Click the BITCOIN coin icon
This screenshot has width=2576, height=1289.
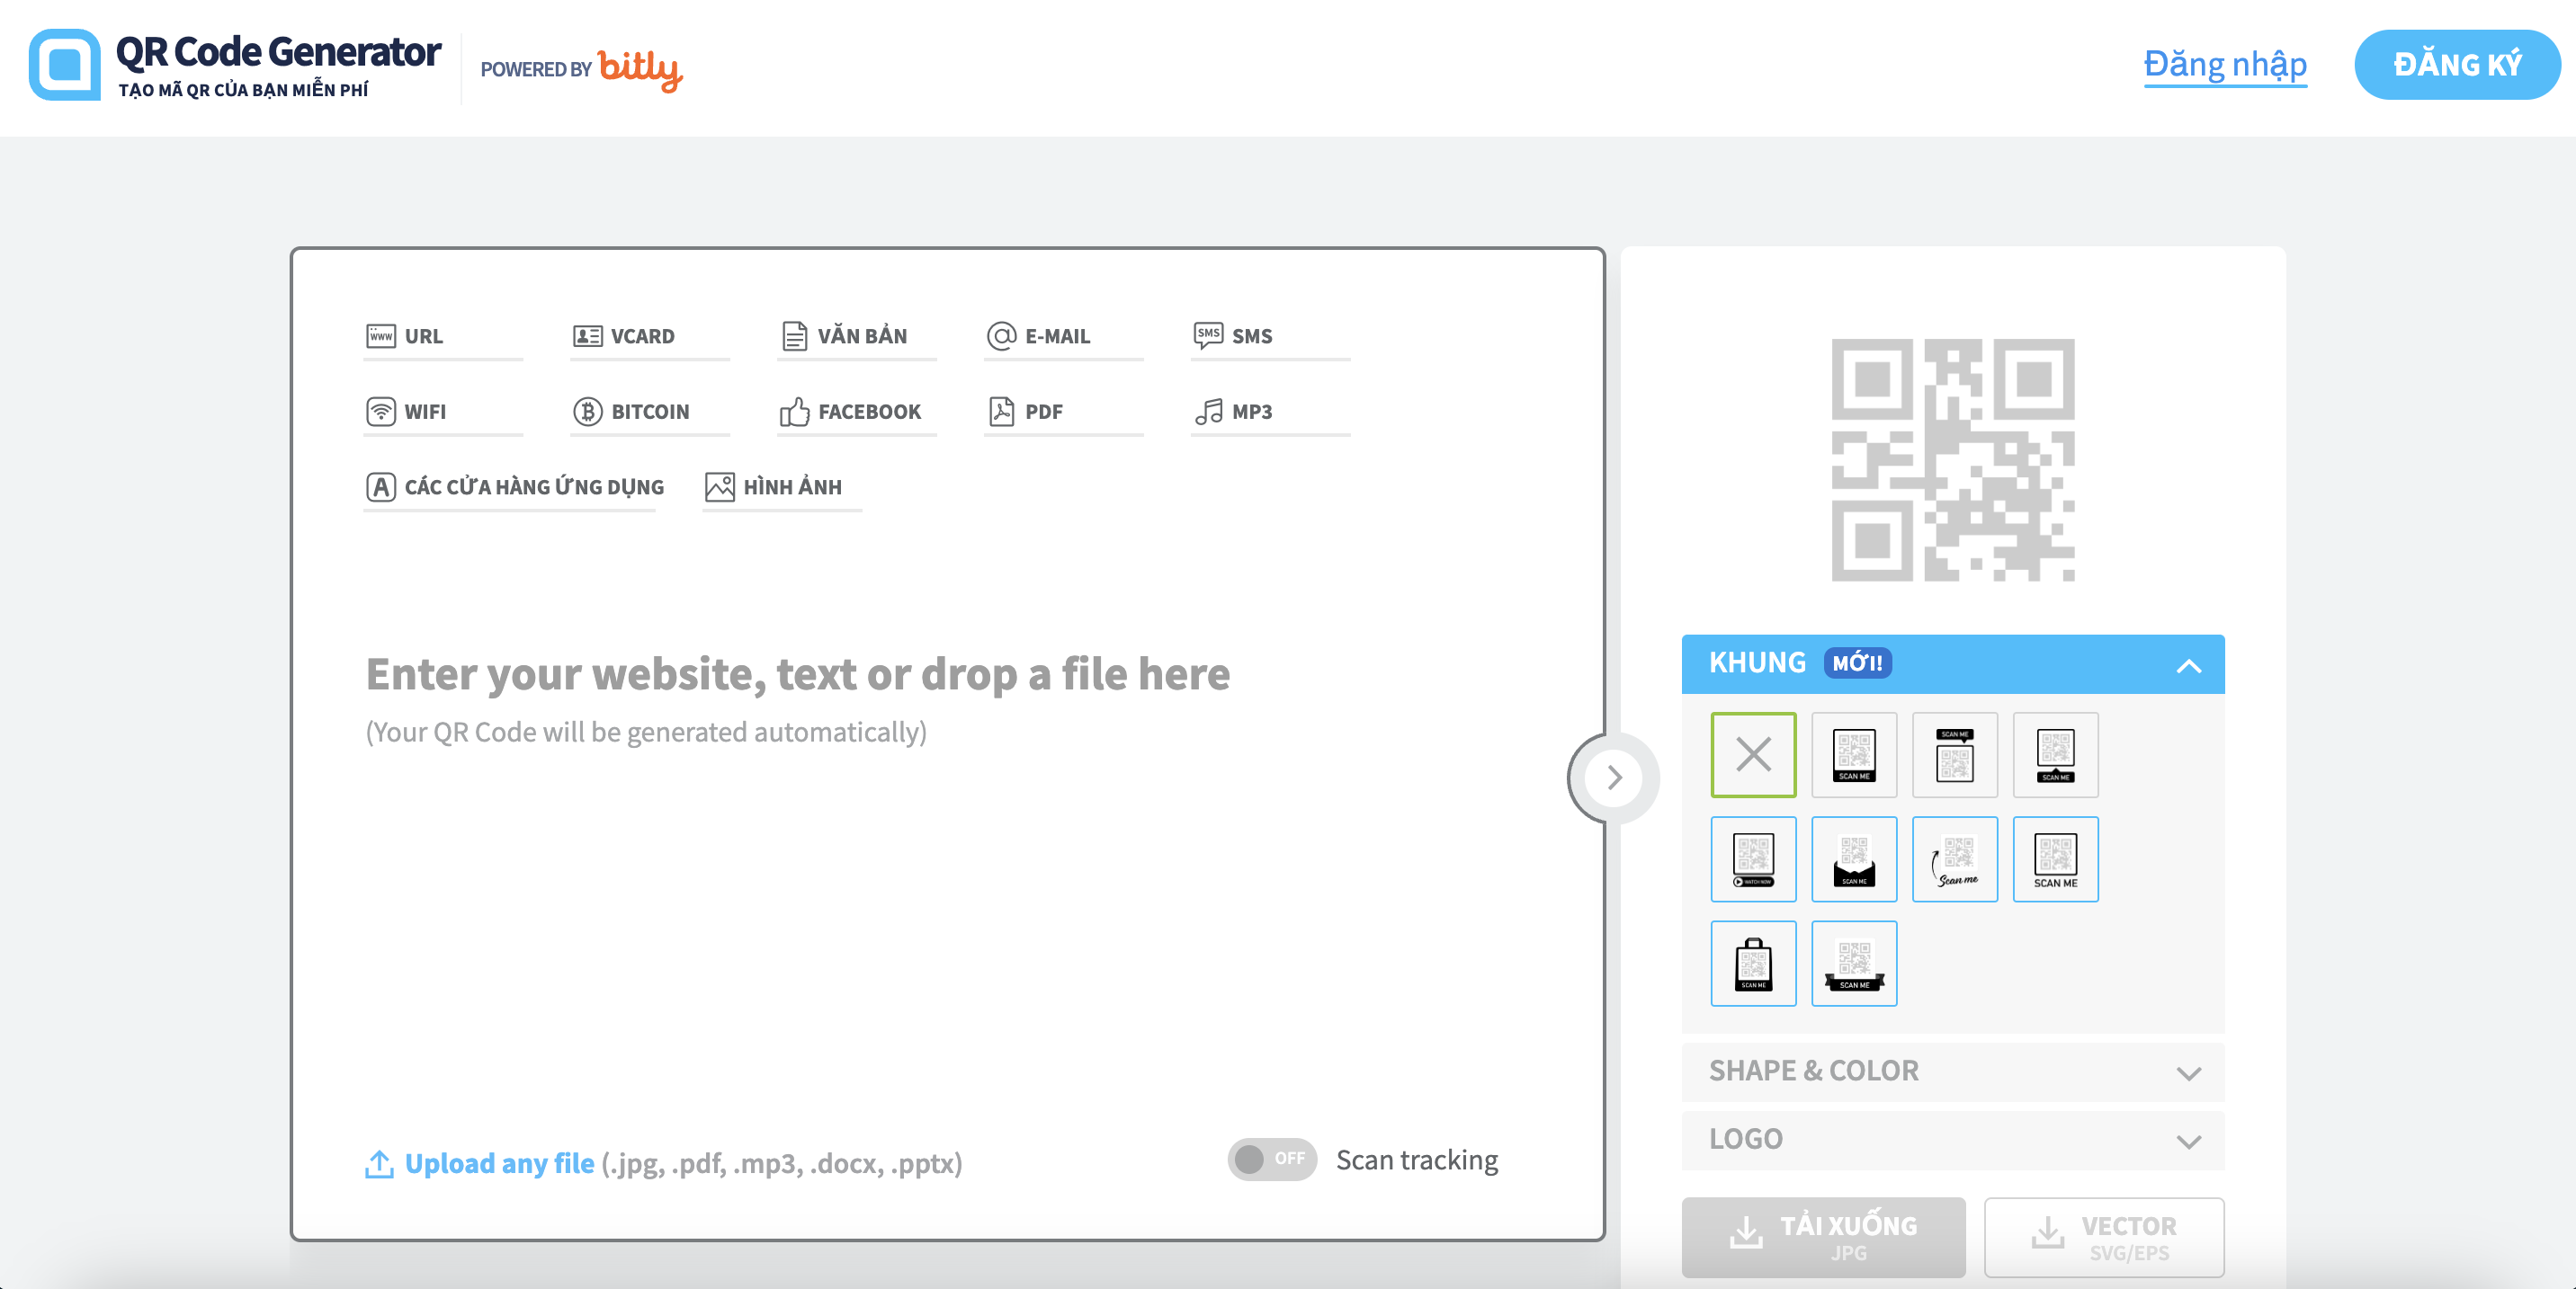pos(587,411)
